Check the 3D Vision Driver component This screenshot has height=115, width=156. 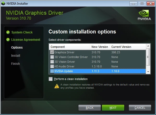point(52,62)
